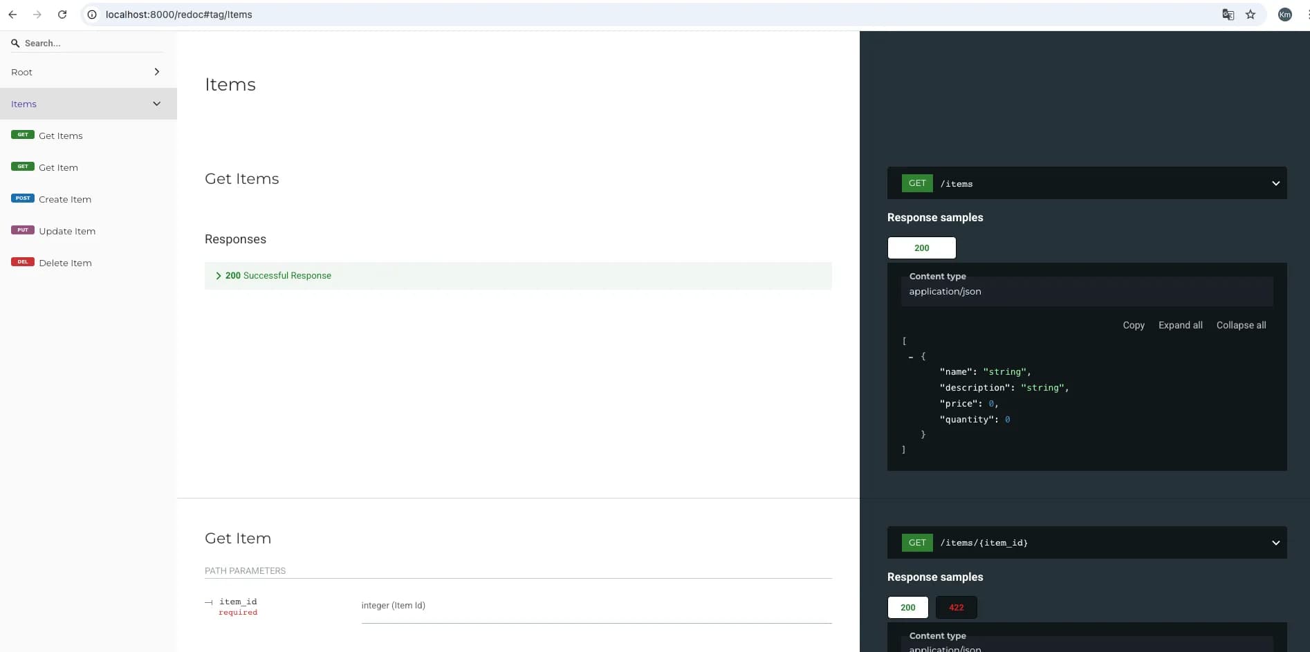1310x652 pixels.
Task: Collapse the JSON object with minus toggle
Action: (911, 357)
